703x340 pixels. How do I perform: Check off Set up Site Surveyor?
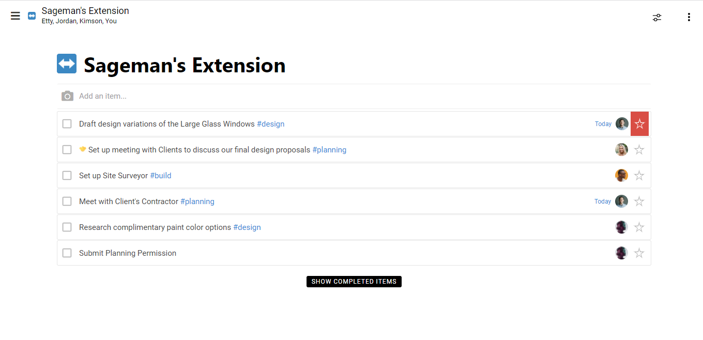[67, 176]
